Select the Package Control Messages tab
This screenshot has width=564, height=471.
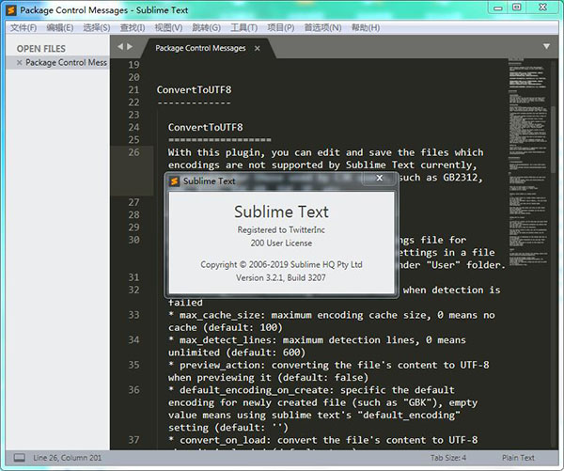(x=200, y=48)
